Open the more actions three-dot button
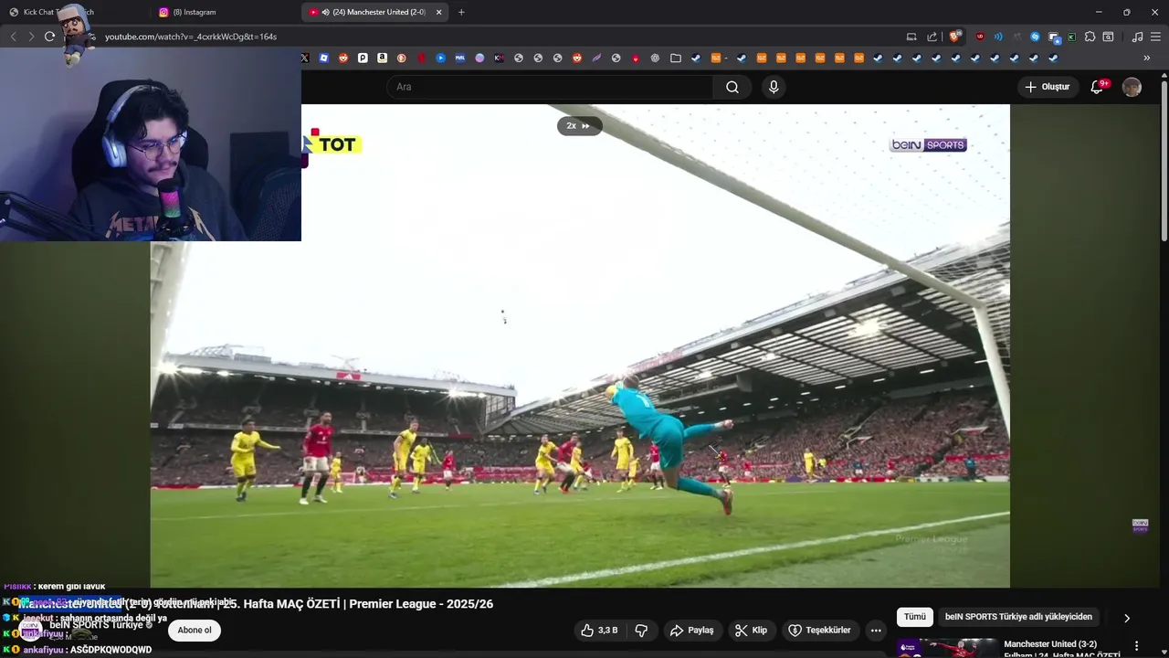 click(876, 630)
